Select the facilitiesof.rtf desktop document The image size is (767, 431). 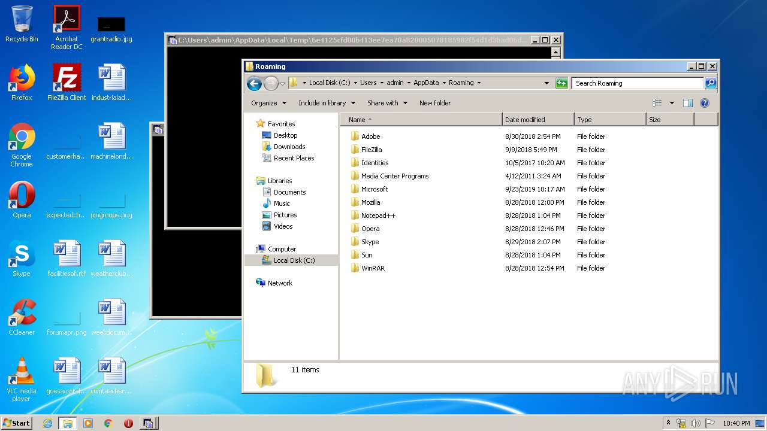[x=67, y=259]
